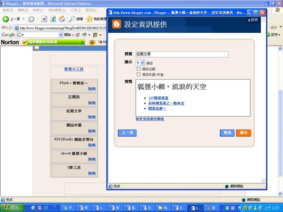Open the folder taskbar button 柏
Viewport: 283px width, 212px height.
coord(164,208)
